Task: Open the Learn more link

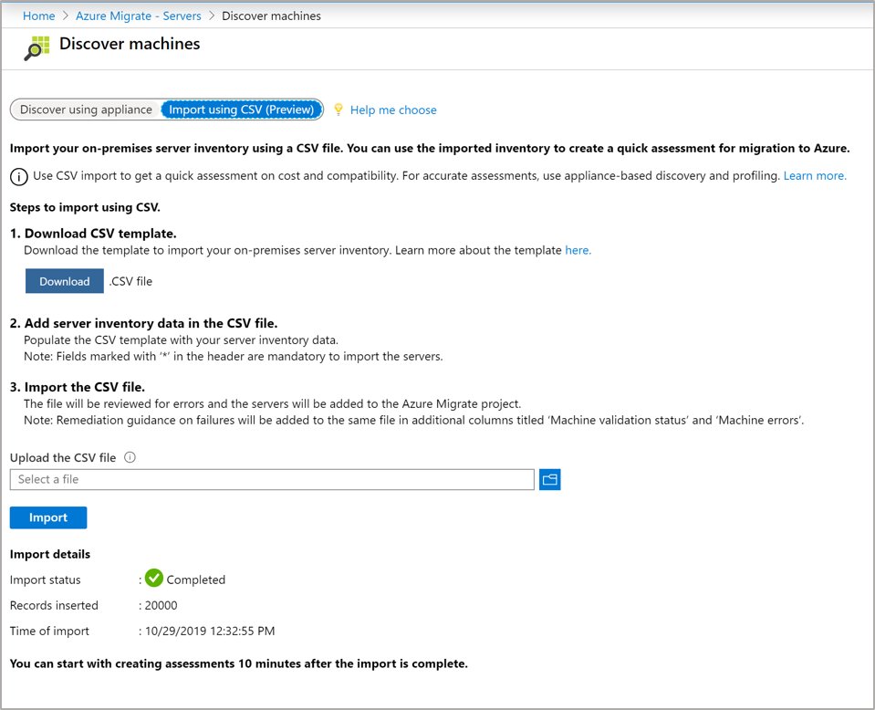Action: coord(815,176)
